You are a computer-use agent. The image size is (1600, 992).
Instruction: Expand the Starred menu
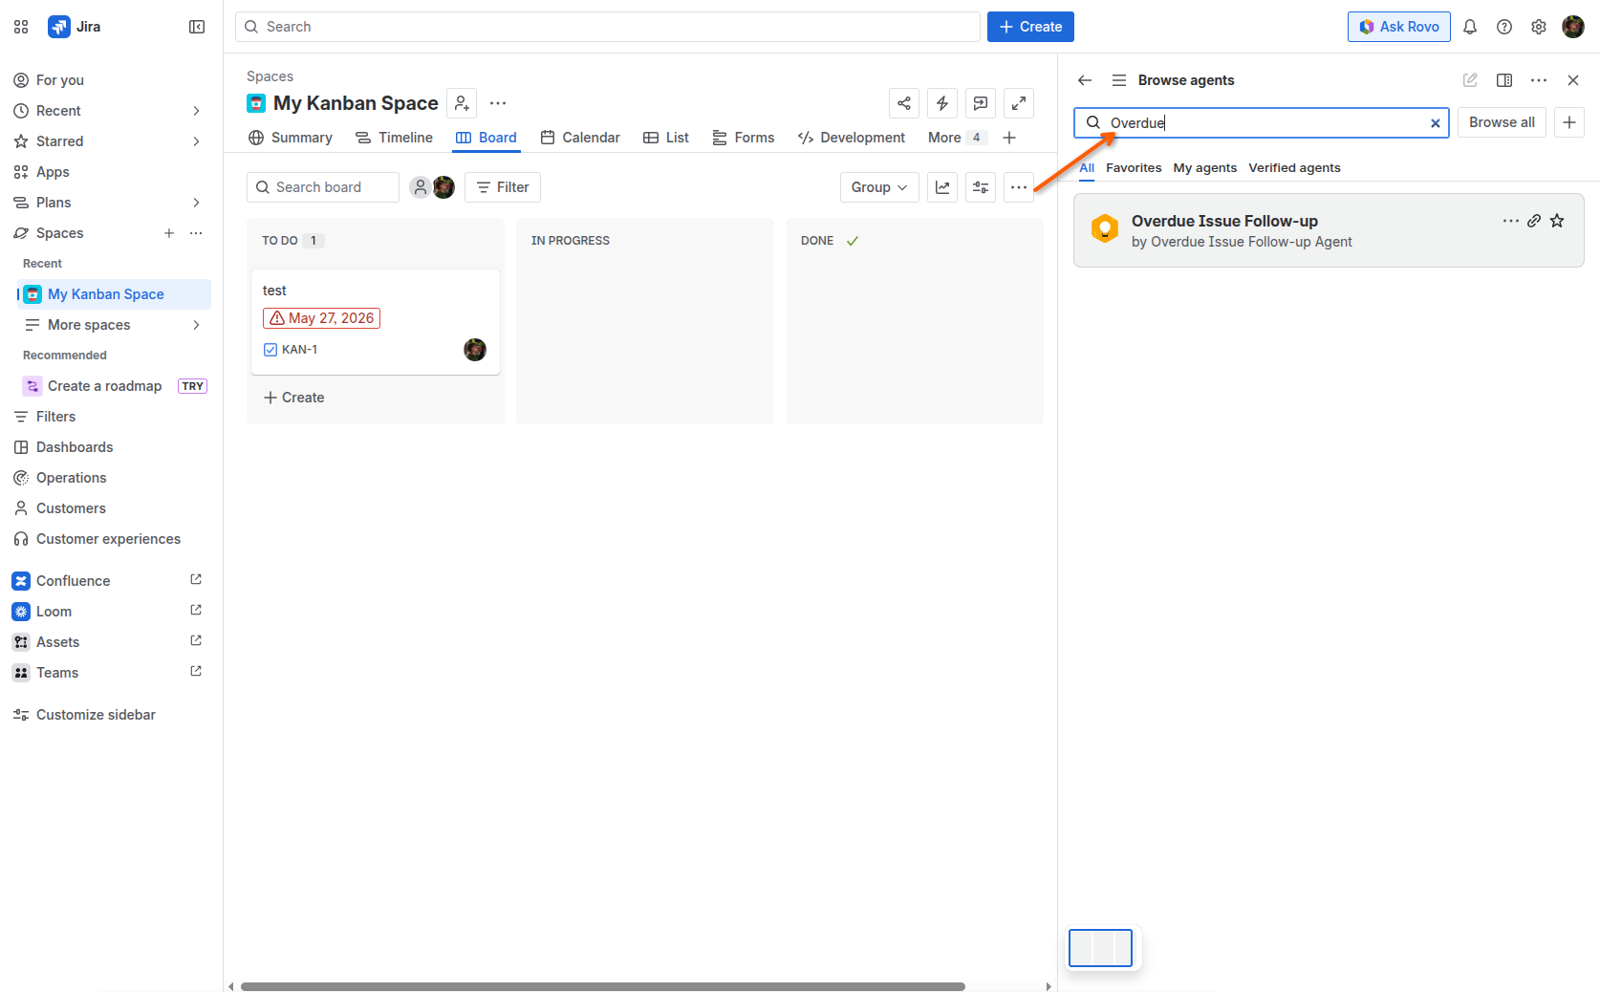[x=196, y=141]
